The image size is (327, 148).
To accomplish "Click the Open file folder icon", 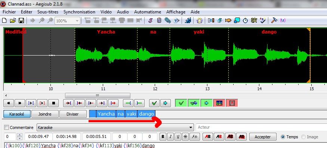I will [x=13, y=21].
